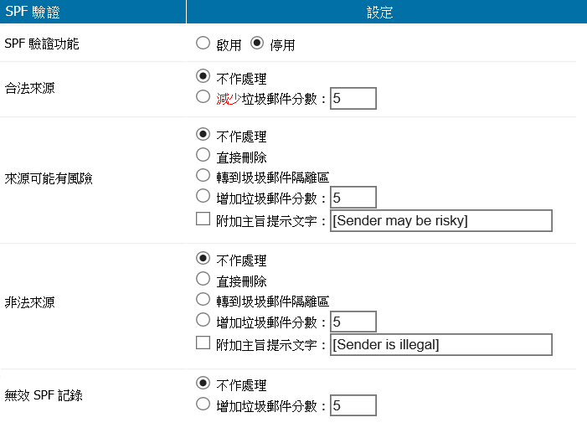Choose 增加垃圾郵件分數 for 非法來源
Viewport: 587px width, 438px height.
coord(203,320)
